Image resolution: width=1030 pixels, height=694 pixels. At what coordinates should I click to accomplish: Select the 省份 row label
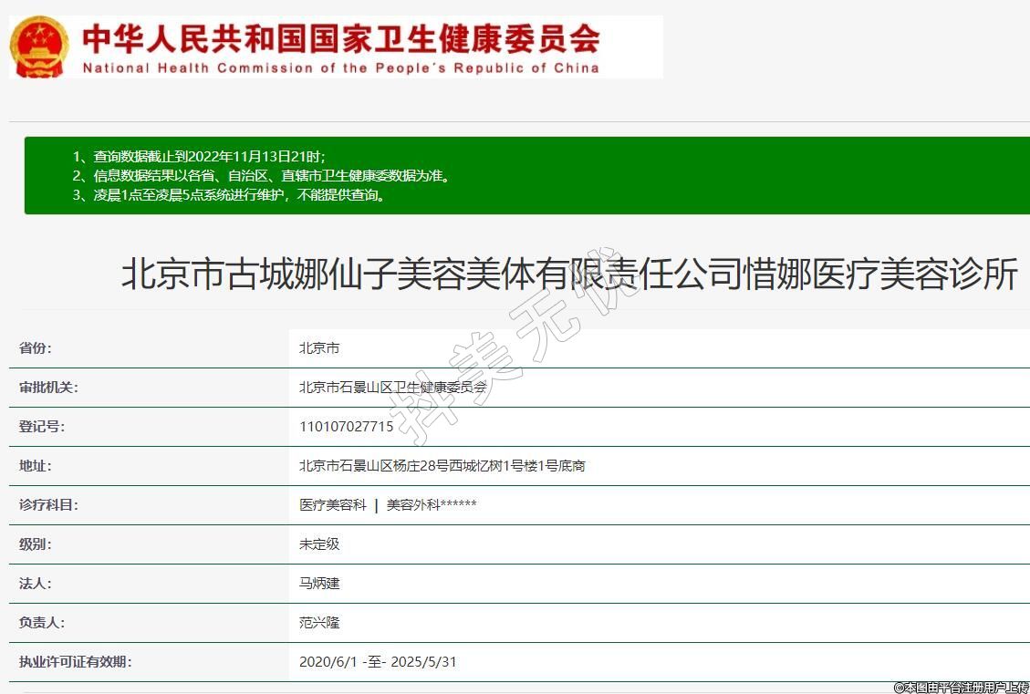coord(36,348)
